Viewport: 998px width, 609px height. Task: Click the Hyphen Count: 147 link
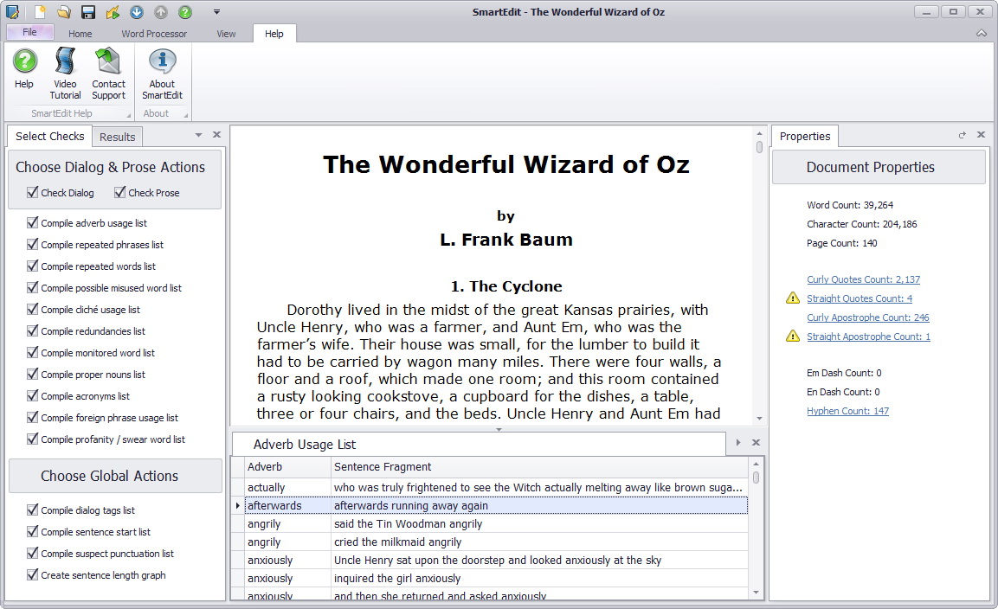point(847,411)
